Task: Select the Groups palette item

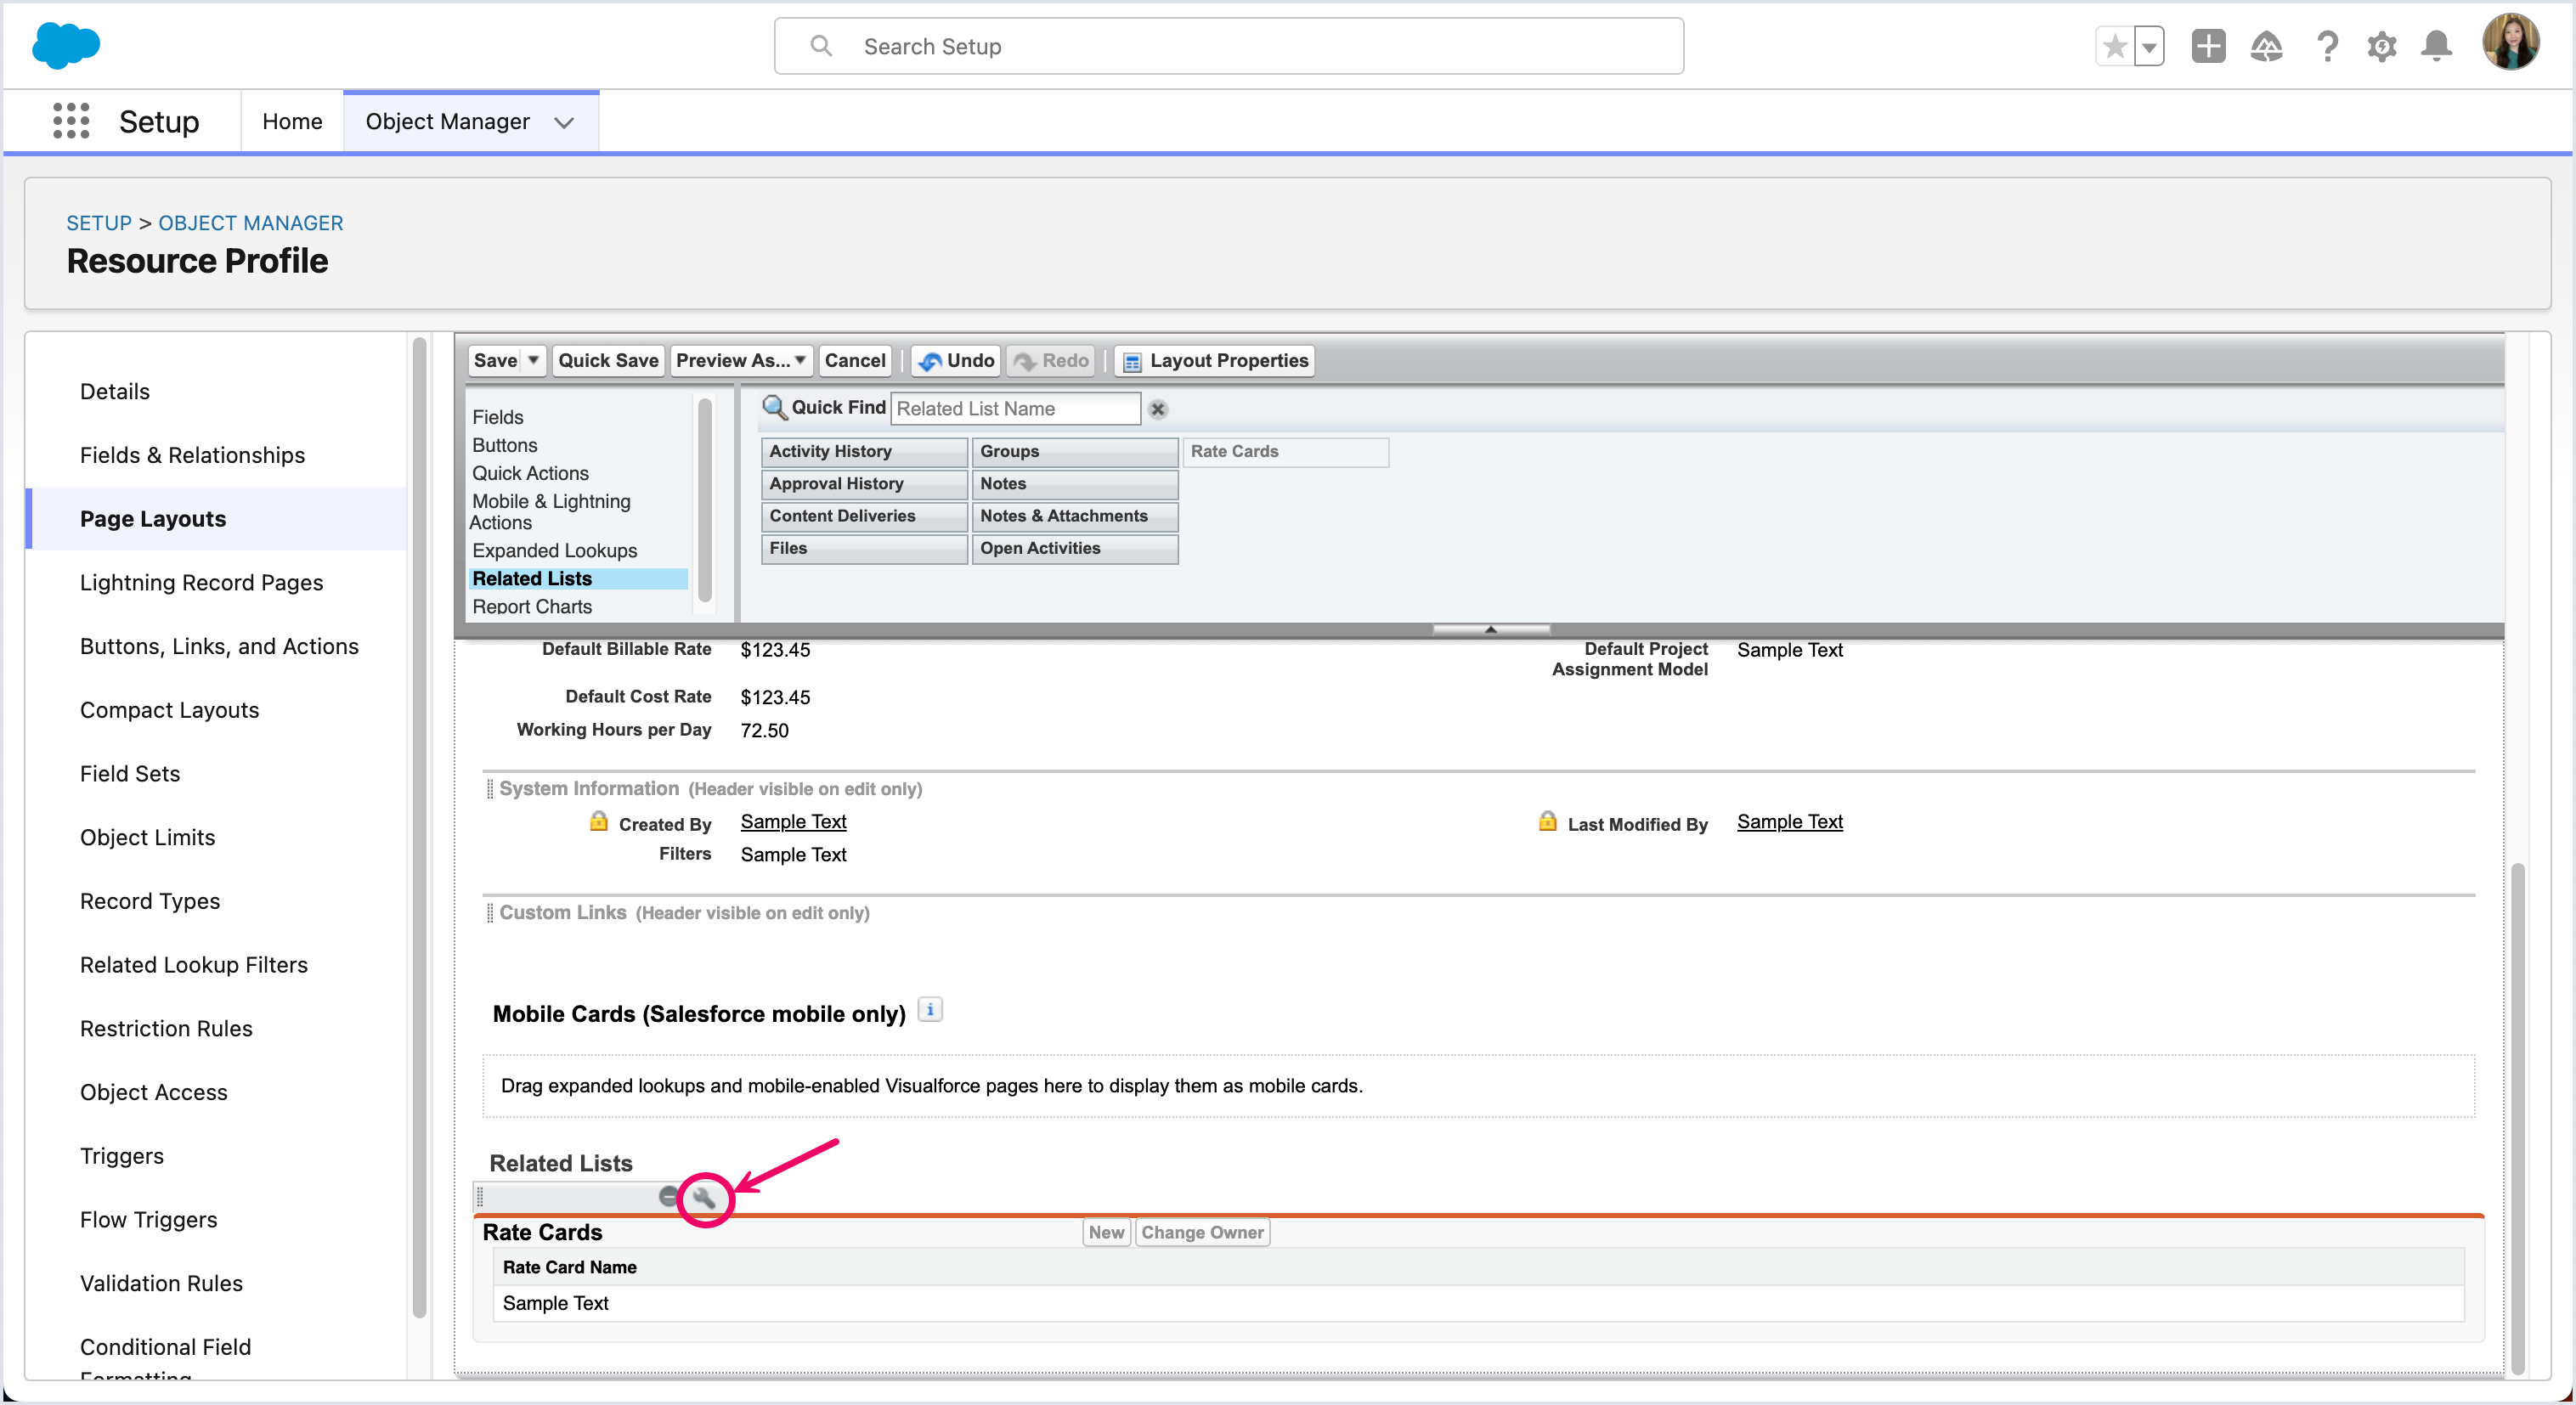Action: click(x=1075, y=451)
